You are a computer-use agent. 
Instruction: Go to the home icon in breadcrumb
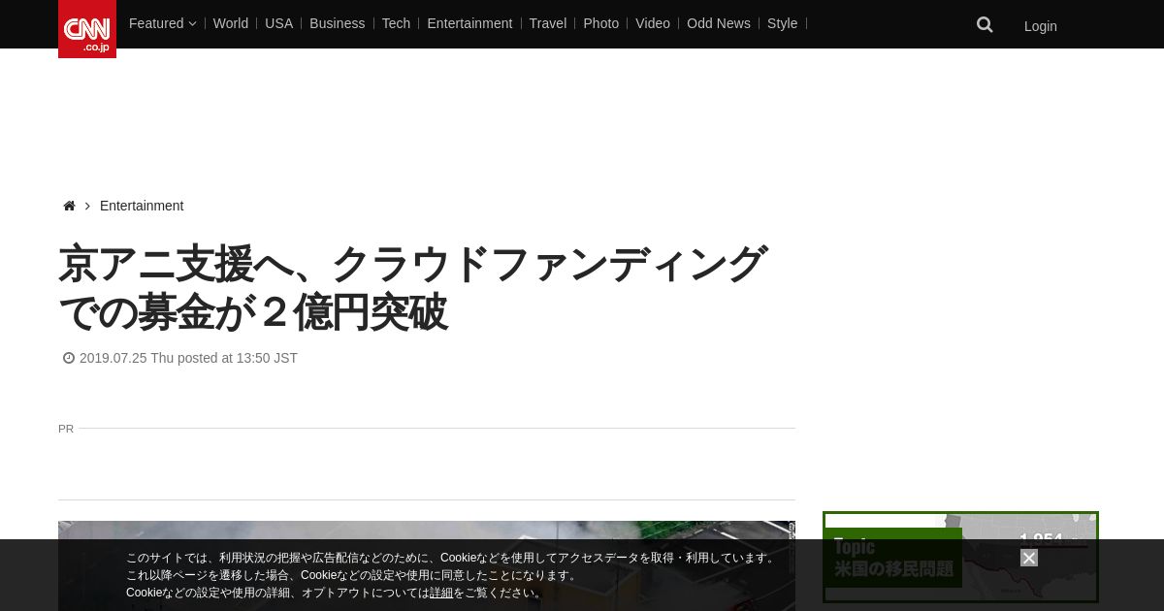pos(69,206)
